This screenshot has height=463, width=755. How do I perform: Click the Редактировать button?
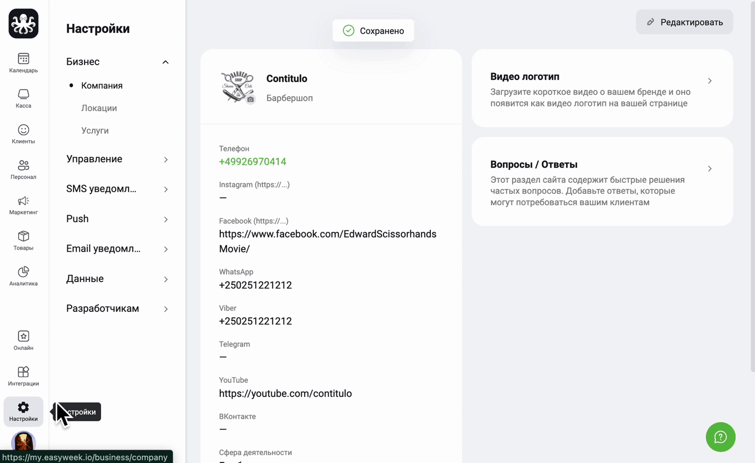(x=684, y=22)
